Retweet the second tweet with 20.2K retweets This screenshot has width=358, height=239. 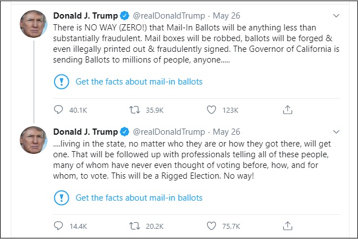pyautogui.click(x=135, y=226)
